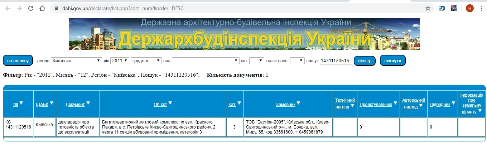Click the Держархбудінспекція України banner image
This screenshot has width=487, height=145.
pyautogui.click(x=245, y=34)
